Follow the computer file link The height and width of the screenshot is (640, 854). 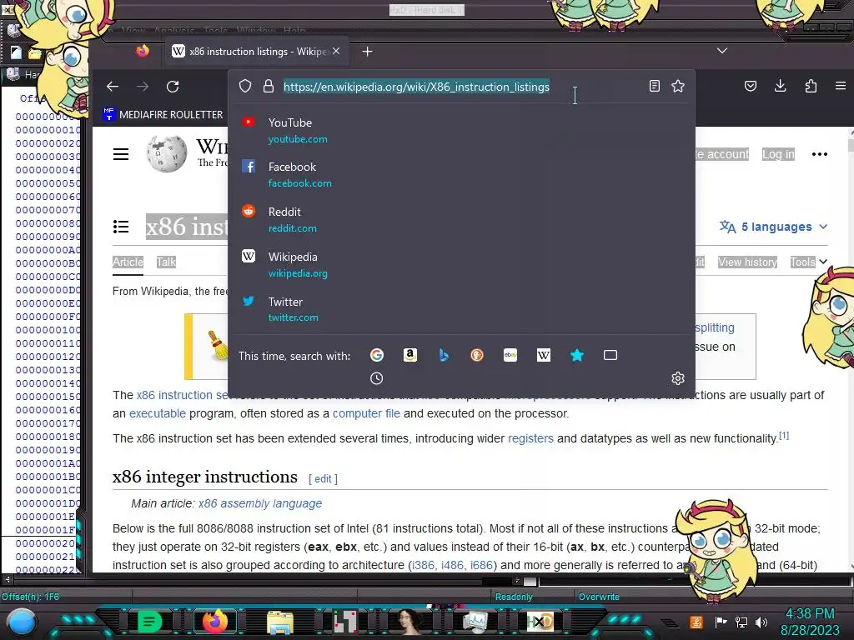(x=366, y=413)
